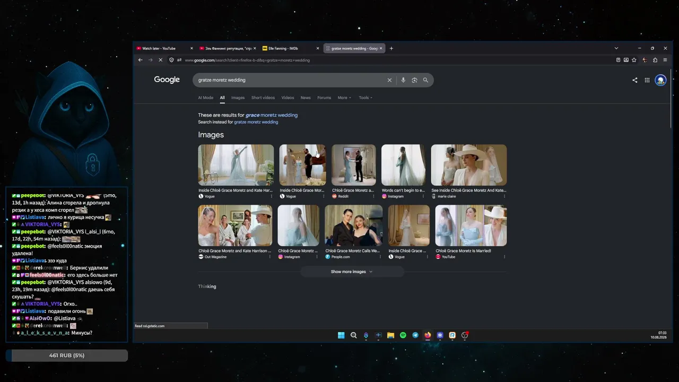Open the Images section heading
This screenshot has width=679, height=382.
click(x=211, y=135)
